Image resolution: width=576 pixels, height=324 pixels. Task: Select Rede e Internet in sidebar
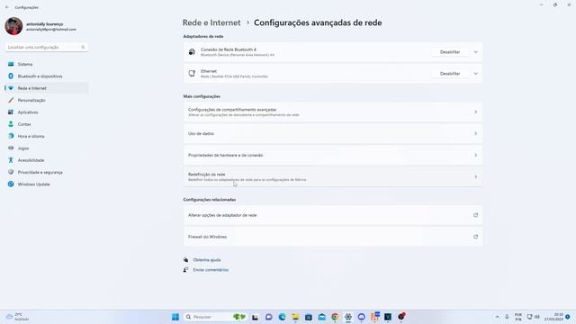click(47, 88)
